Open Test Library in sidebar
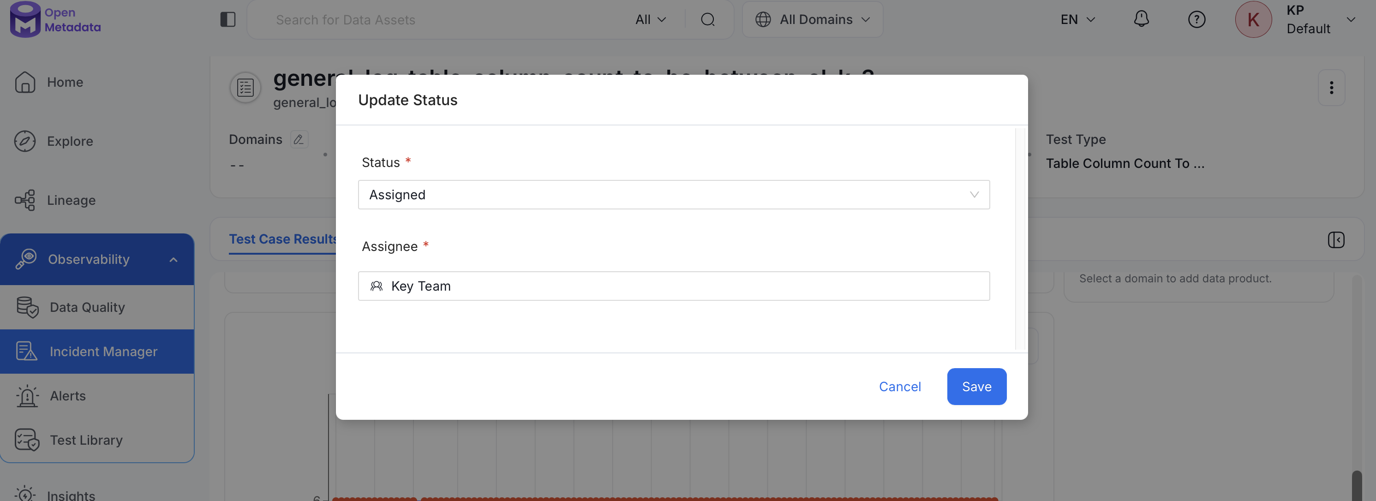 pyautogui.click(x=97, y=440)
